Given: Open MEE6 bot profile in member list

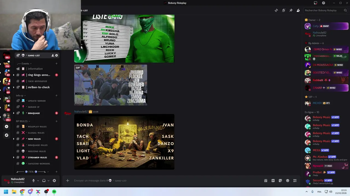Looking at the screenshot, I should pyautogui.click(x=326, y=150).
